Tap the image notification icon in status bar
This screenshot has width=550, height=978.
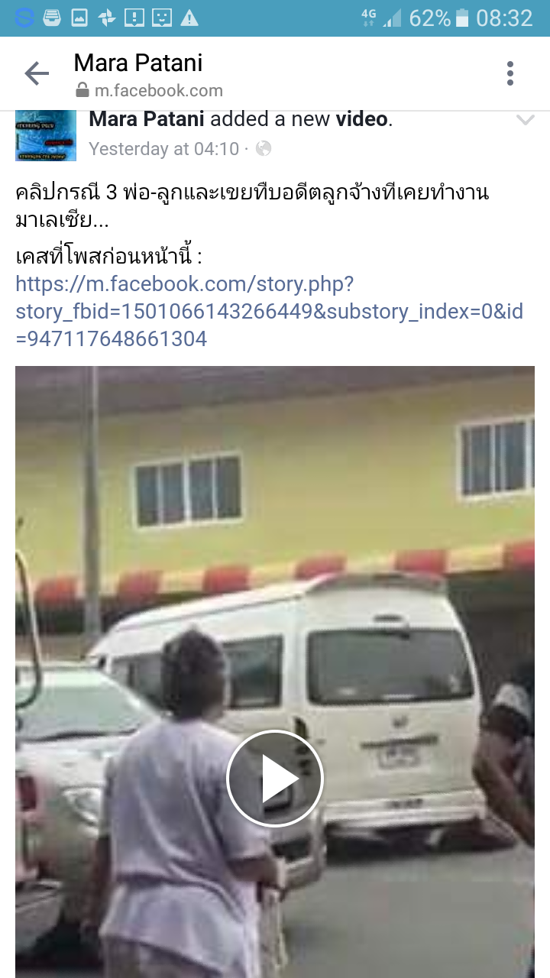[79, 18]
